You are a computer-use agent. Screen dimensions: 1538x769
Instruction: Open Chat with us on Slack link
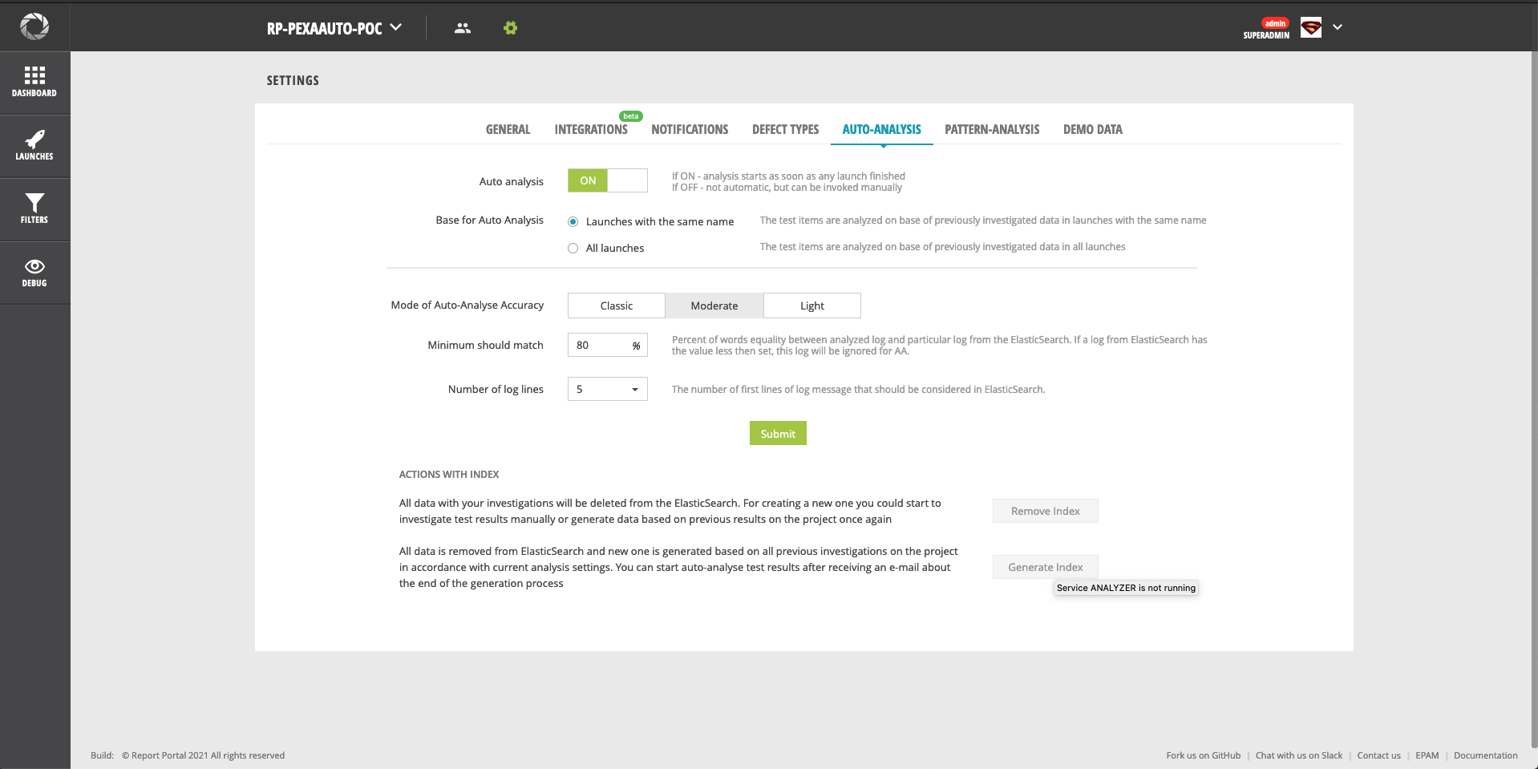1298,755
